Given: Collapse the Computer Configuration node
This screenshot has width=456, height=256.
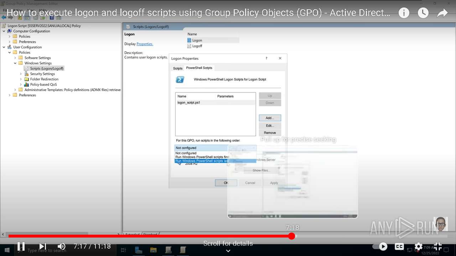Looking at the screenshot, I should pos(4,31).
